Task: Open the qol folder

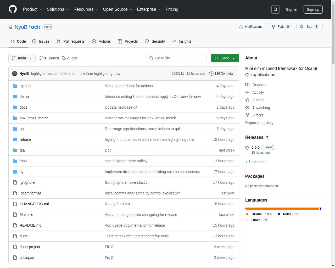Action: tap(22, 129)
